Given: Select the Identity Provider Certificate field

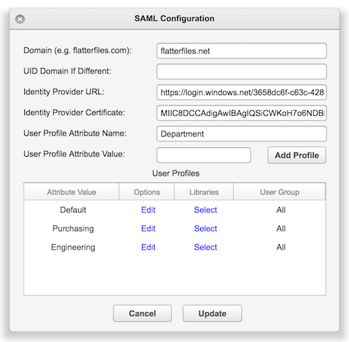Looking at the screenshot, I should coord(242,113).
